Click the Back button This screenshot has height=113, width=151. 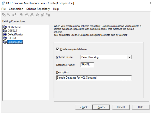point(84,107)
